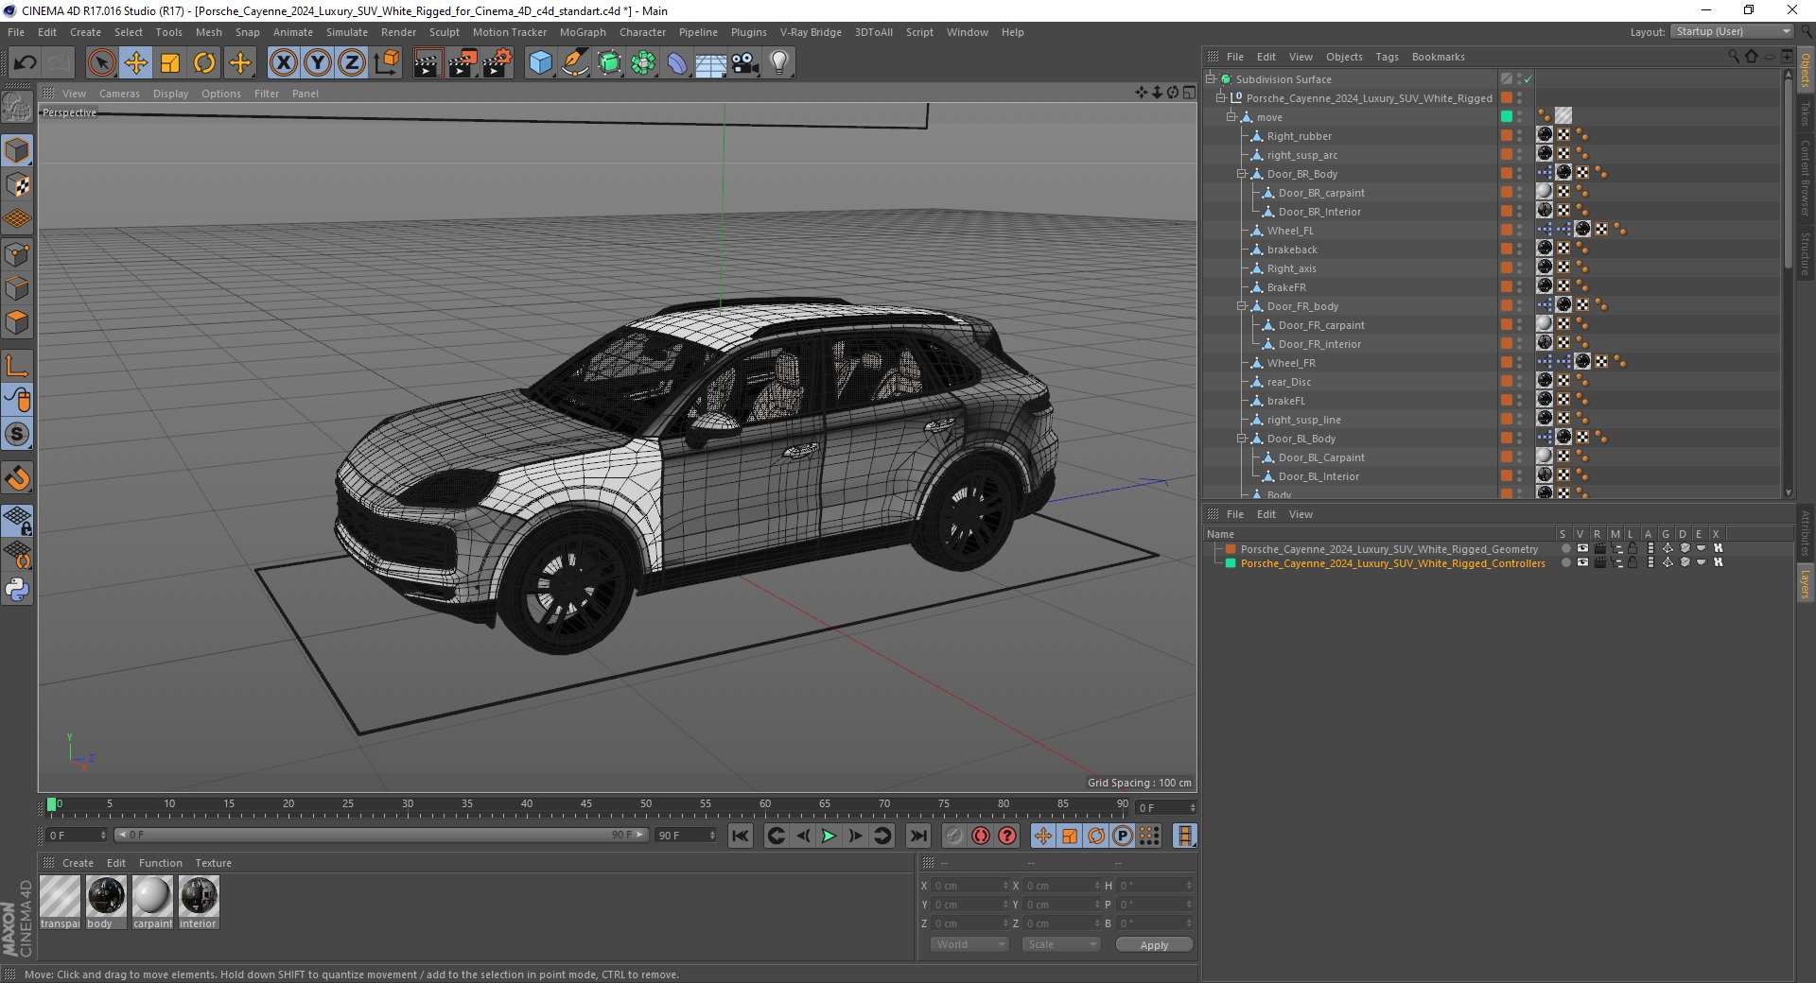Open the Character menu
This screenshot has width=1816, height=983.
(x=642, y=32)
